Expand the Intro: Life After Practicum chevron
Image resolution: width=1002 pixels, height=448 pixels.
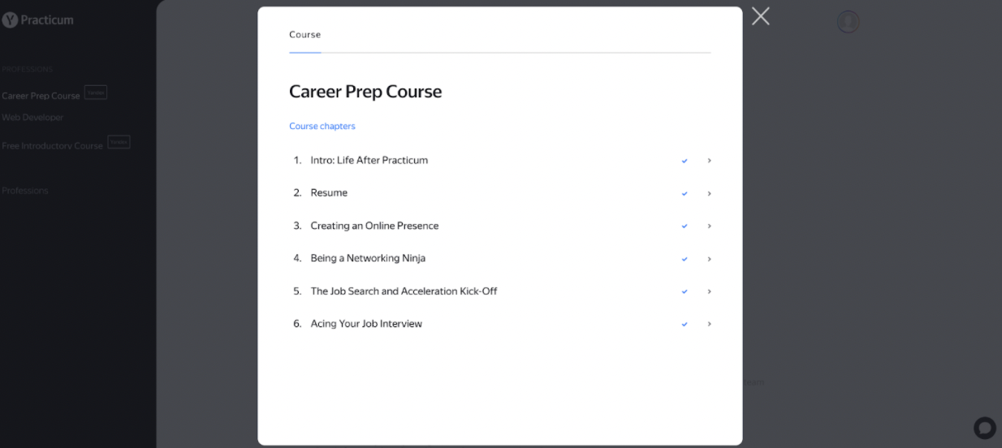(709, 161)
